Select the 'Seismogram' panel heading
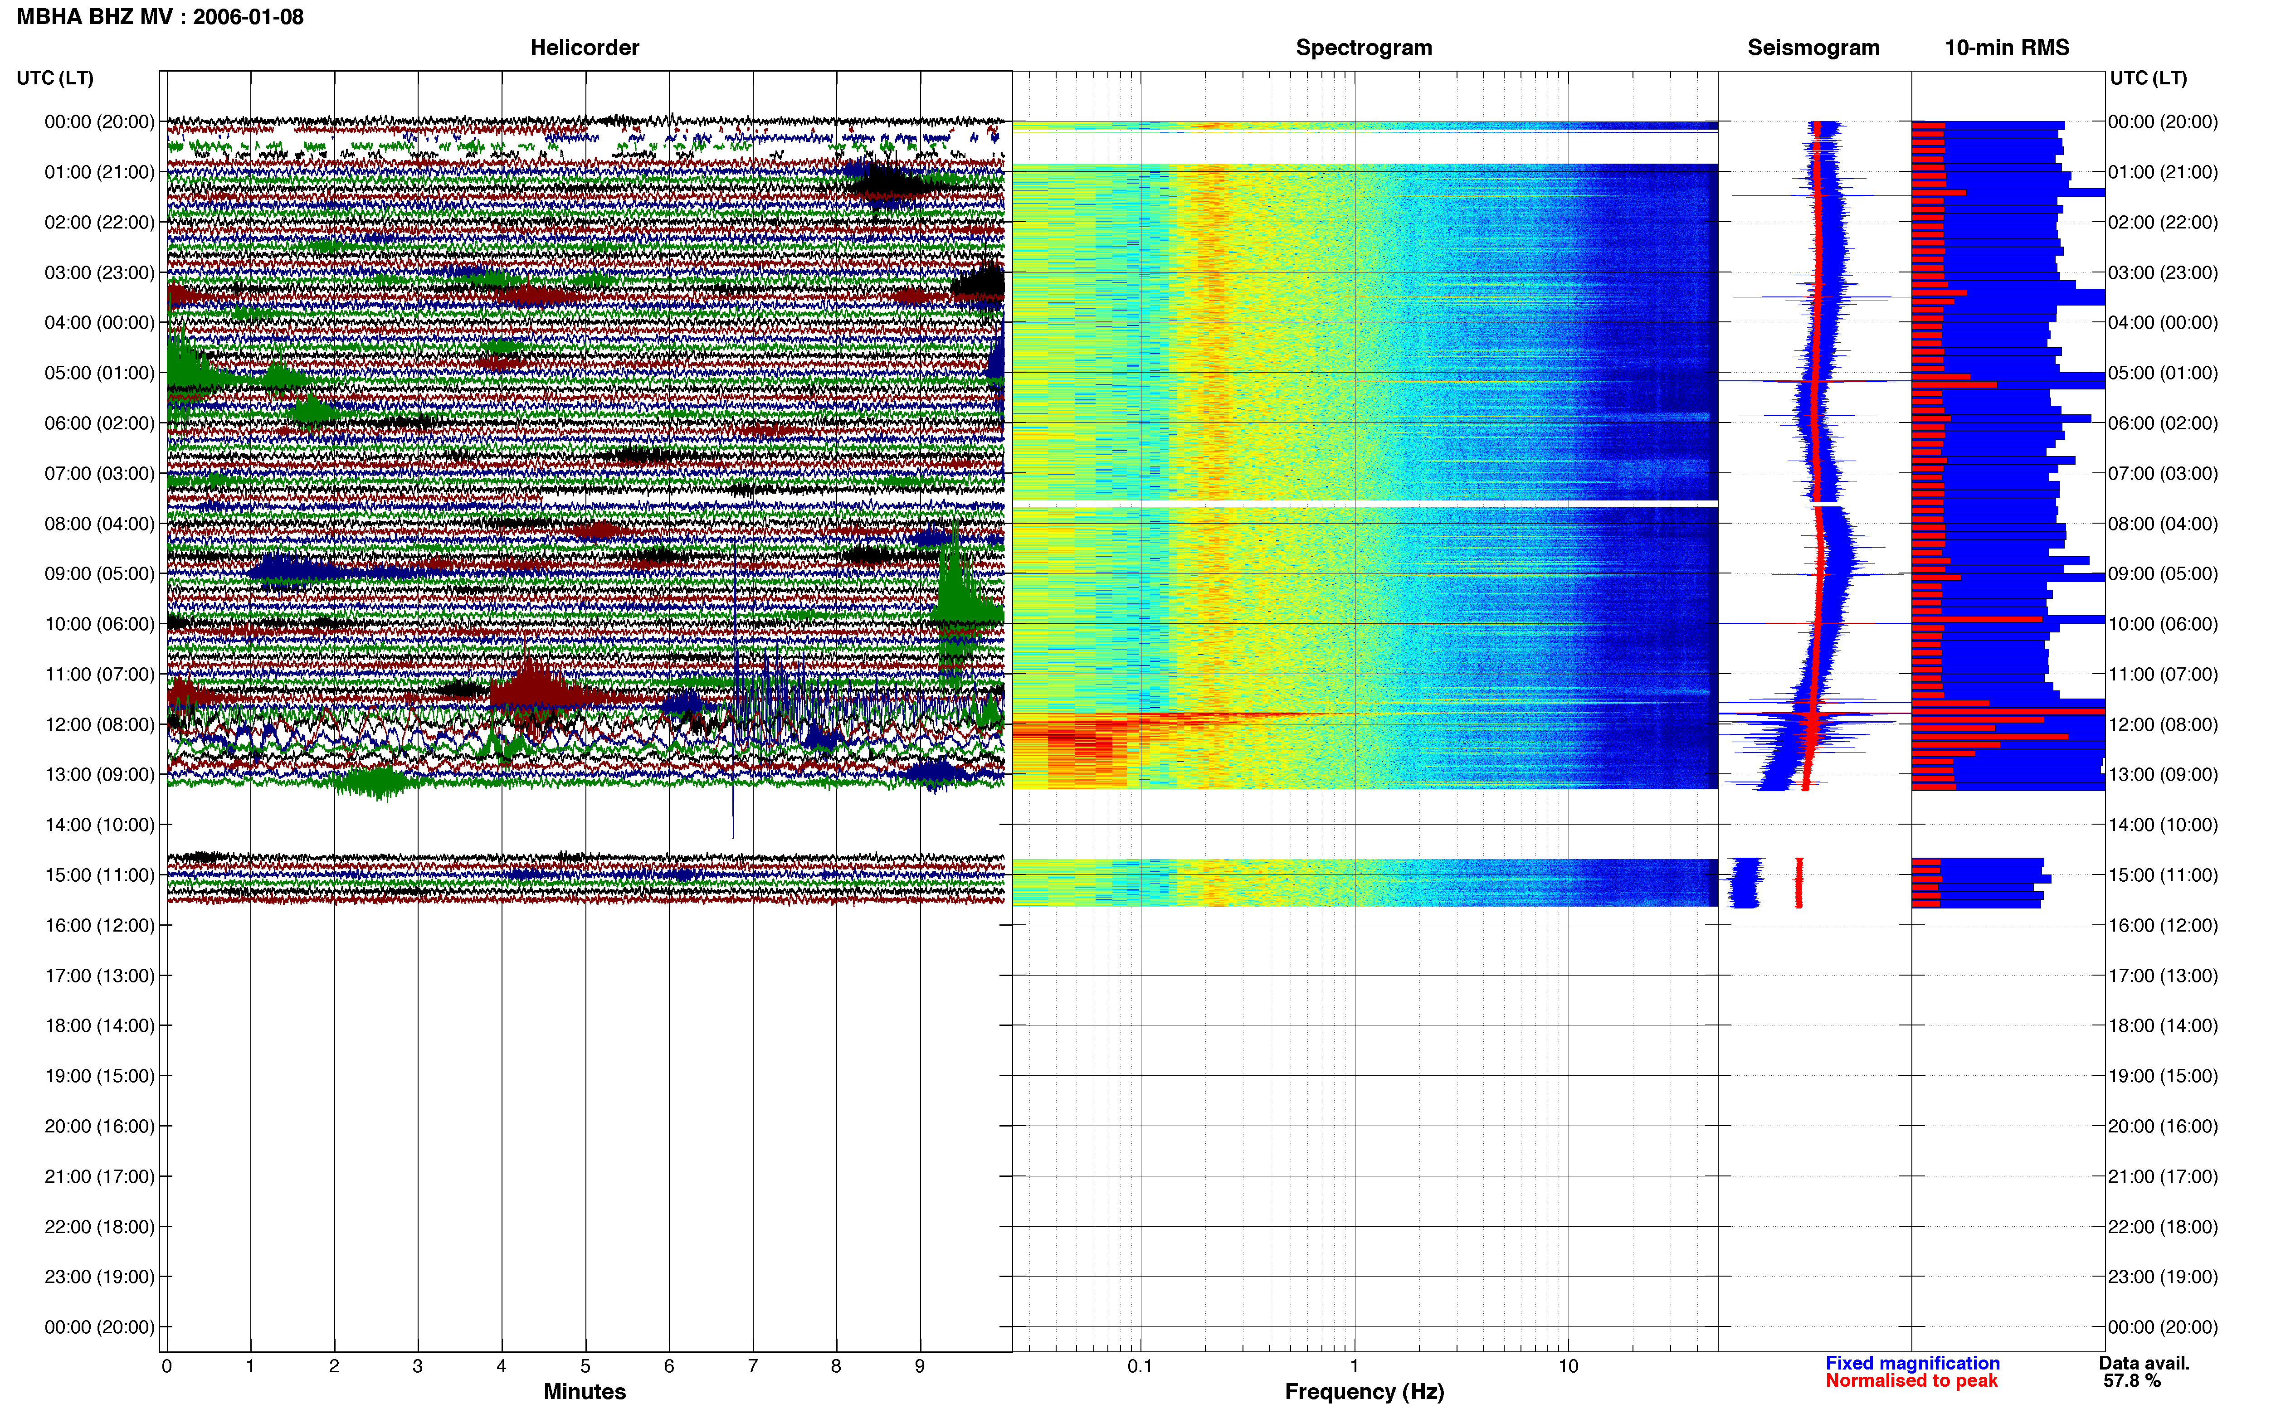Image resolution: width=2276 pixels, height=1423 pixels. tap(1813, 47)
